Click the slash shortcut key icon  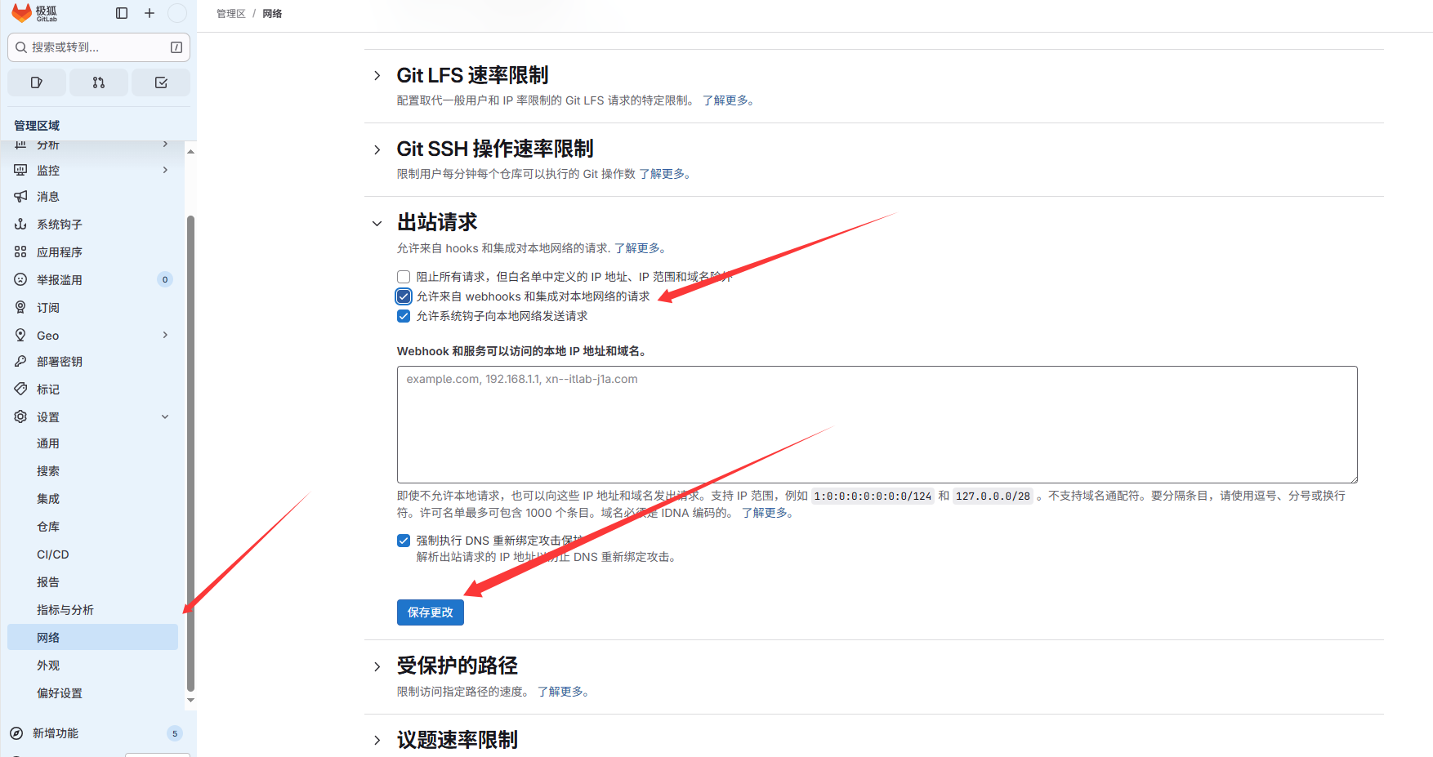click(176, 47)
